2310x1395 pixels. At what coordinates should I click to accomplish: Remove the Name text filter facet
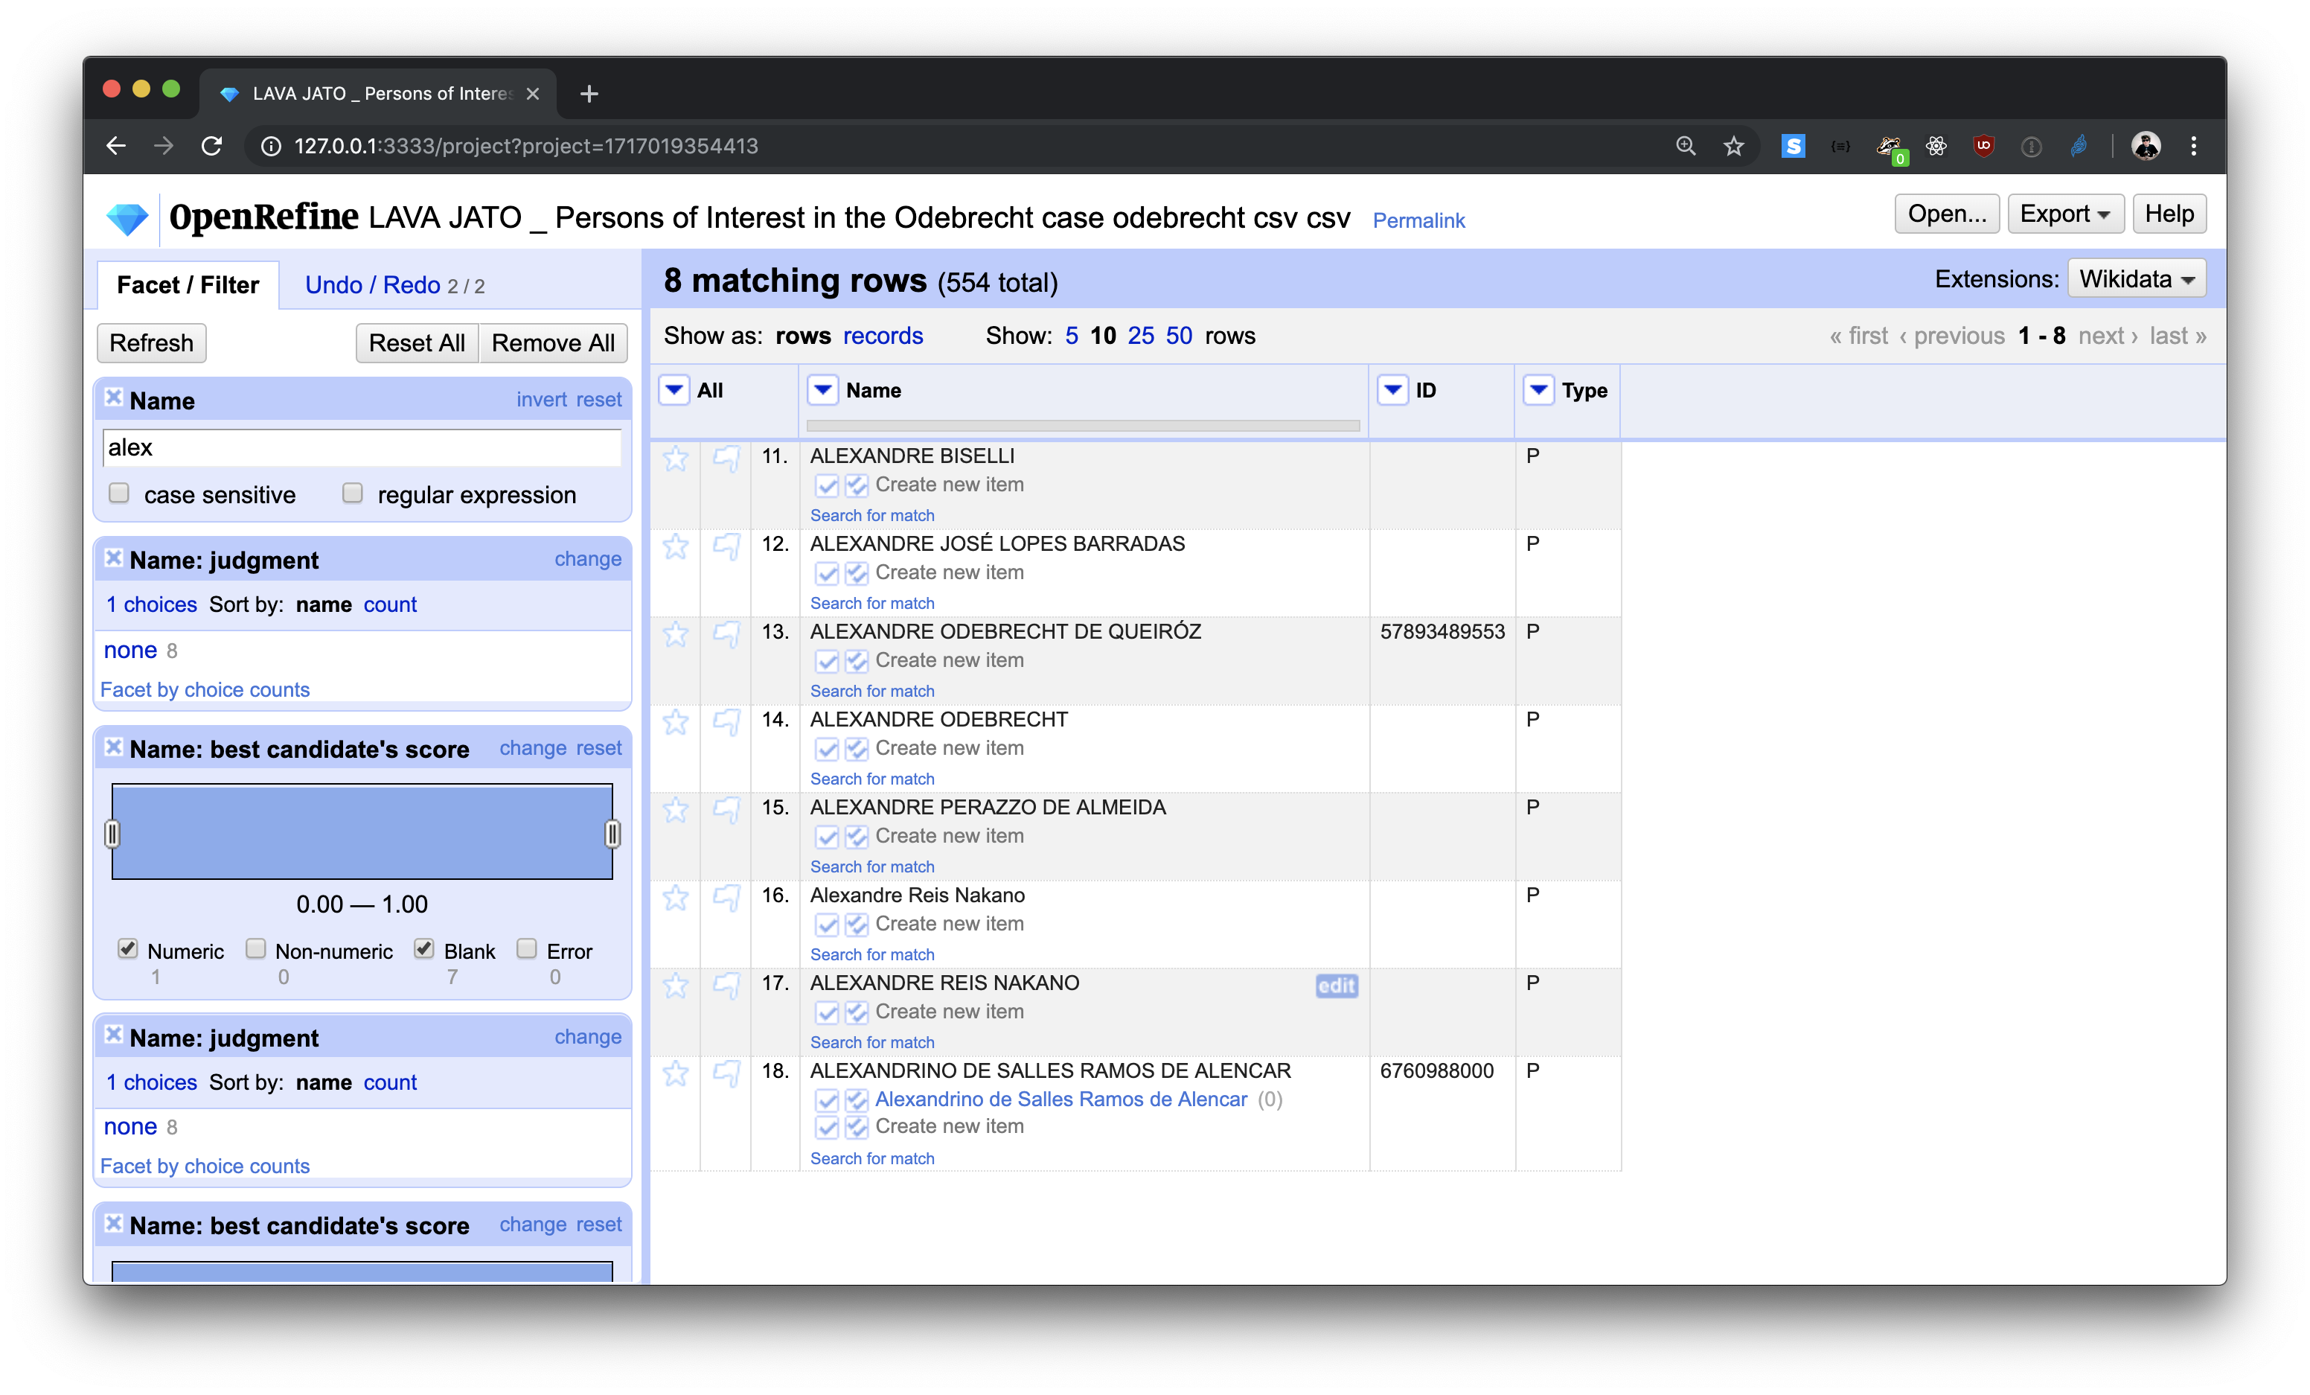click(113, 398)
